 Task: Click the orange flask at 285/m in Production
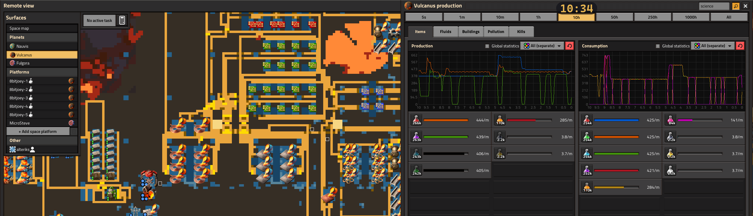pyautogui.click(x=500, y=120)
